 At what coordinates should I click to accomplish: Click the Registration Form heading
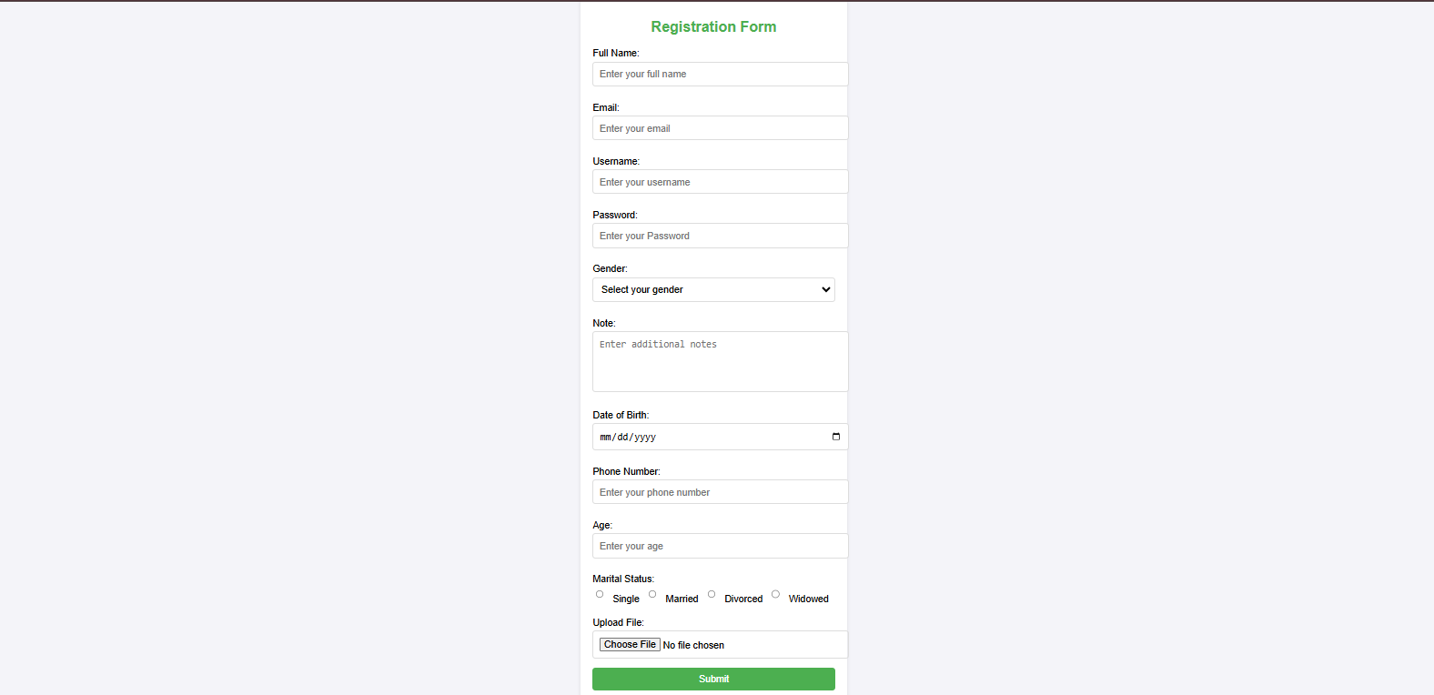click(713, 27)
